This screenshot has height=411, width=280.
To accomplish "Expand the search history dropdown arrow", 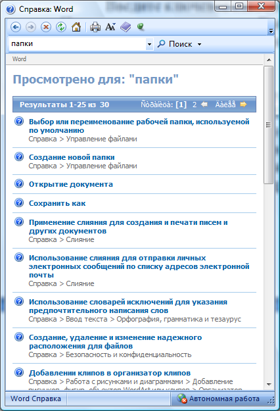I will click(149, 44).
